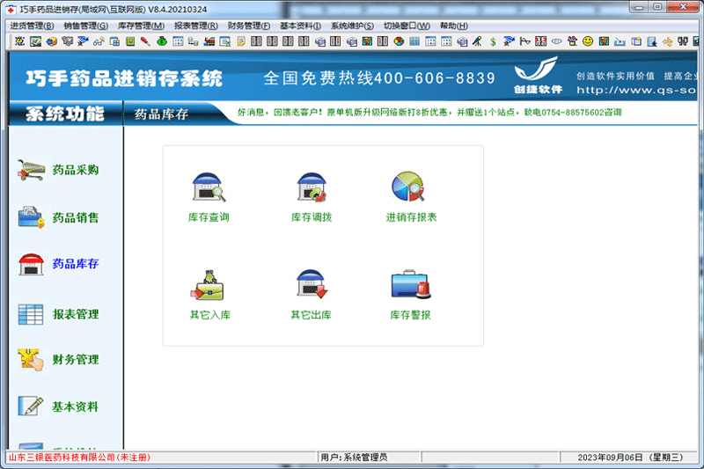Click the glasses-with-star toolbar icon
Viewport: 704px width, 469px height.
[99, 41]
